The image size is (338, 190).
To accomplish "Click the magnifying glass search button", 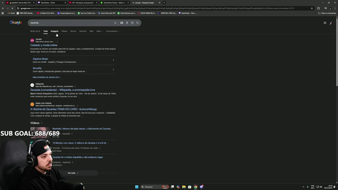I will [137, 23].
